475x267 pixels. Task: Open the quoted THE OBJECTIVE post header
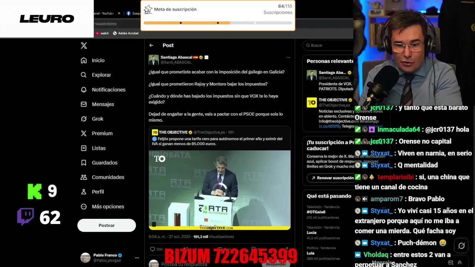click(193, 132)
